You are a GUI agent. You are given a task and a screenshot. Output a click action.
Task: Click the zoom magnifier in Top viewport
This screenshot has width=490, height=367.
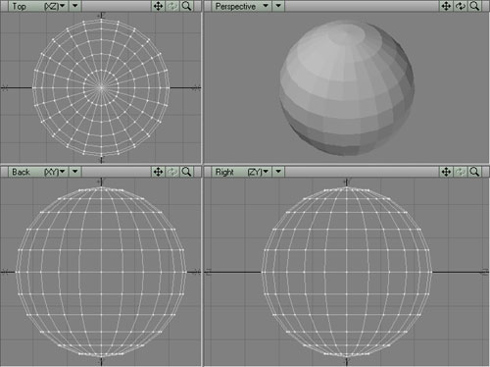(x=186, y=6)
